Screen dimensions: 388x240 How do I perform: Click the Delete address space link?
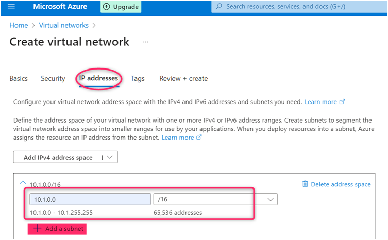pos(340,184)
